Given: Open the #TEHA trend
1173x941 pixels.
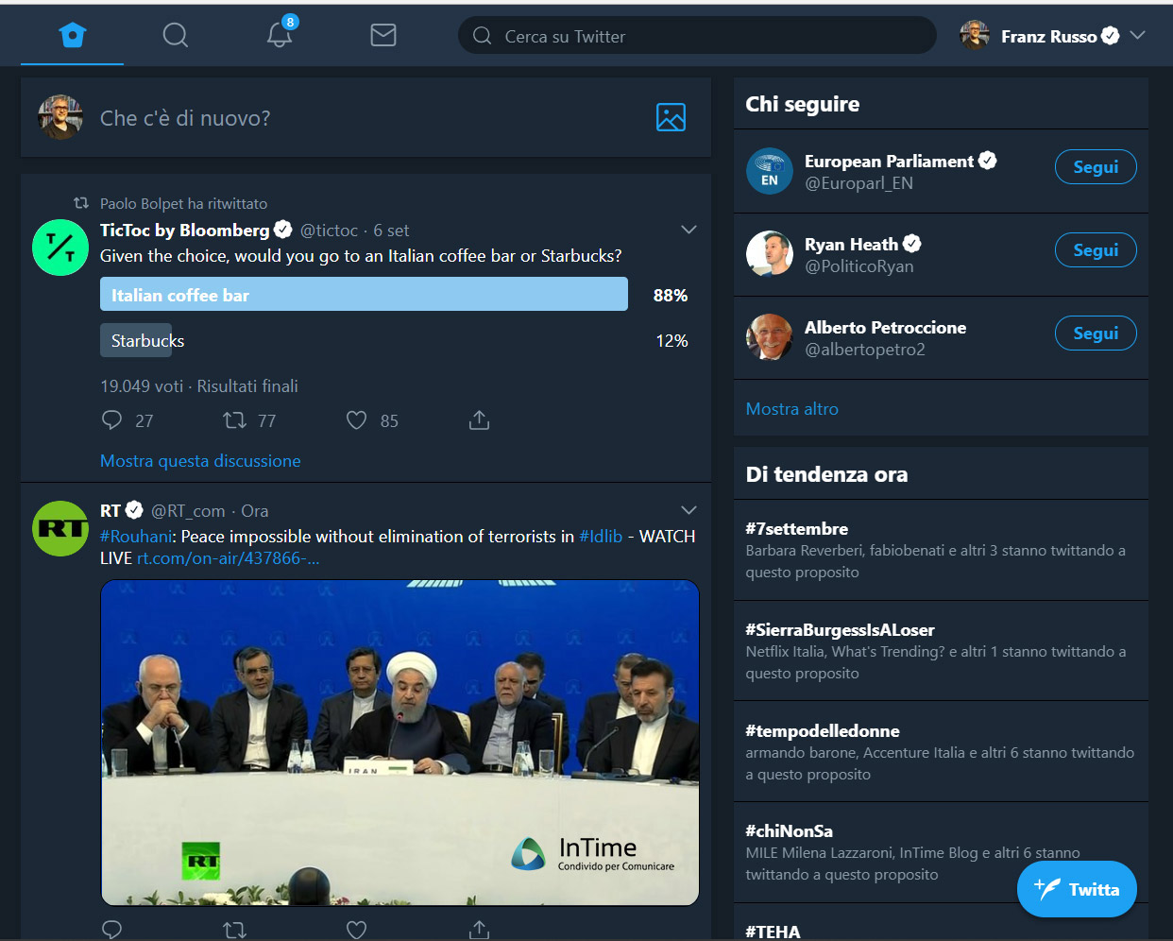Looking at the screenshot, I should point(773,932).
